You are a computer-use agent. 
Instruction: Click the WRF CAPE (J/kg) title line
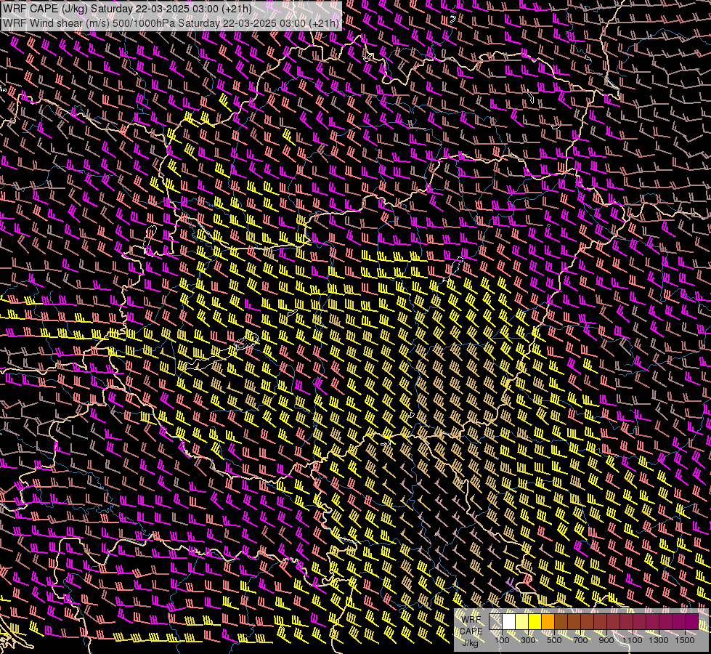tap(127, 9)
